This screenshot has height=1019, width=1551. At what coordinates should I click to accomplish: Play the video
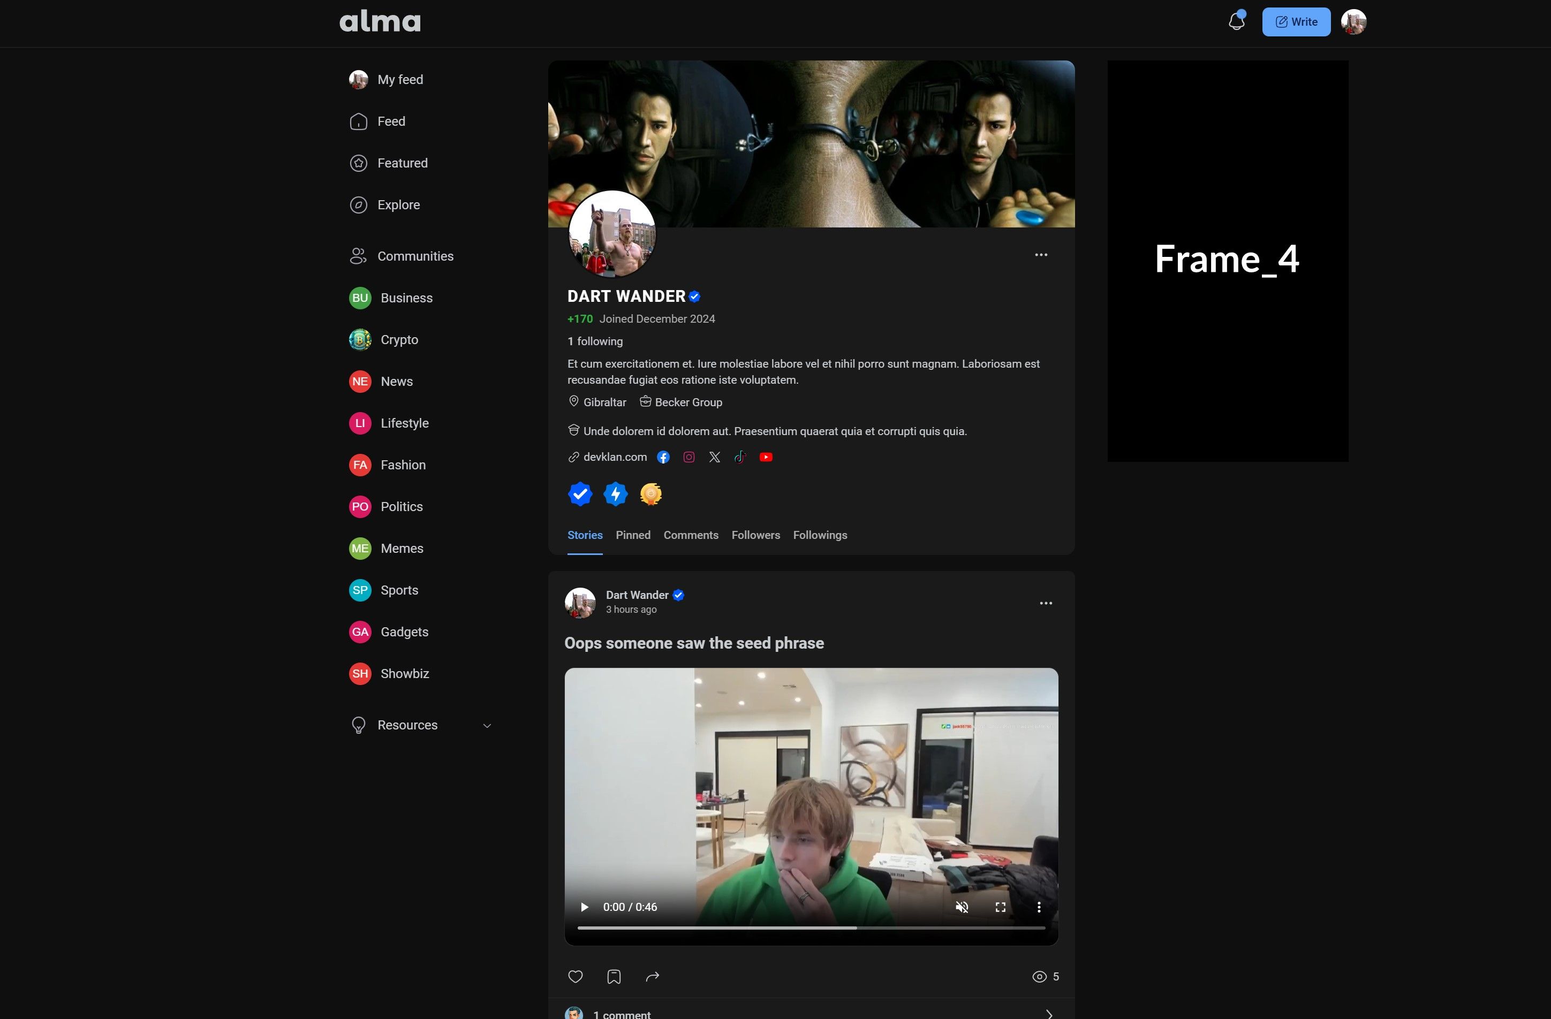[585, 907]
